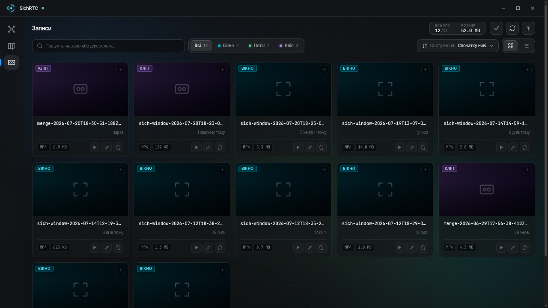Viewport: 548px width, 308px height.
Task: Open the map sidebar icon
Action: click(x=12, y=46)
